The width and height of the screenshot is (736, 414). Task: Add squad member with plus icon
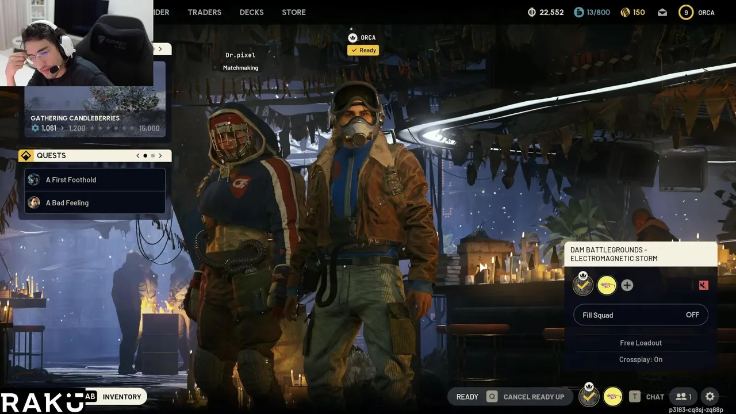[627, 285]
